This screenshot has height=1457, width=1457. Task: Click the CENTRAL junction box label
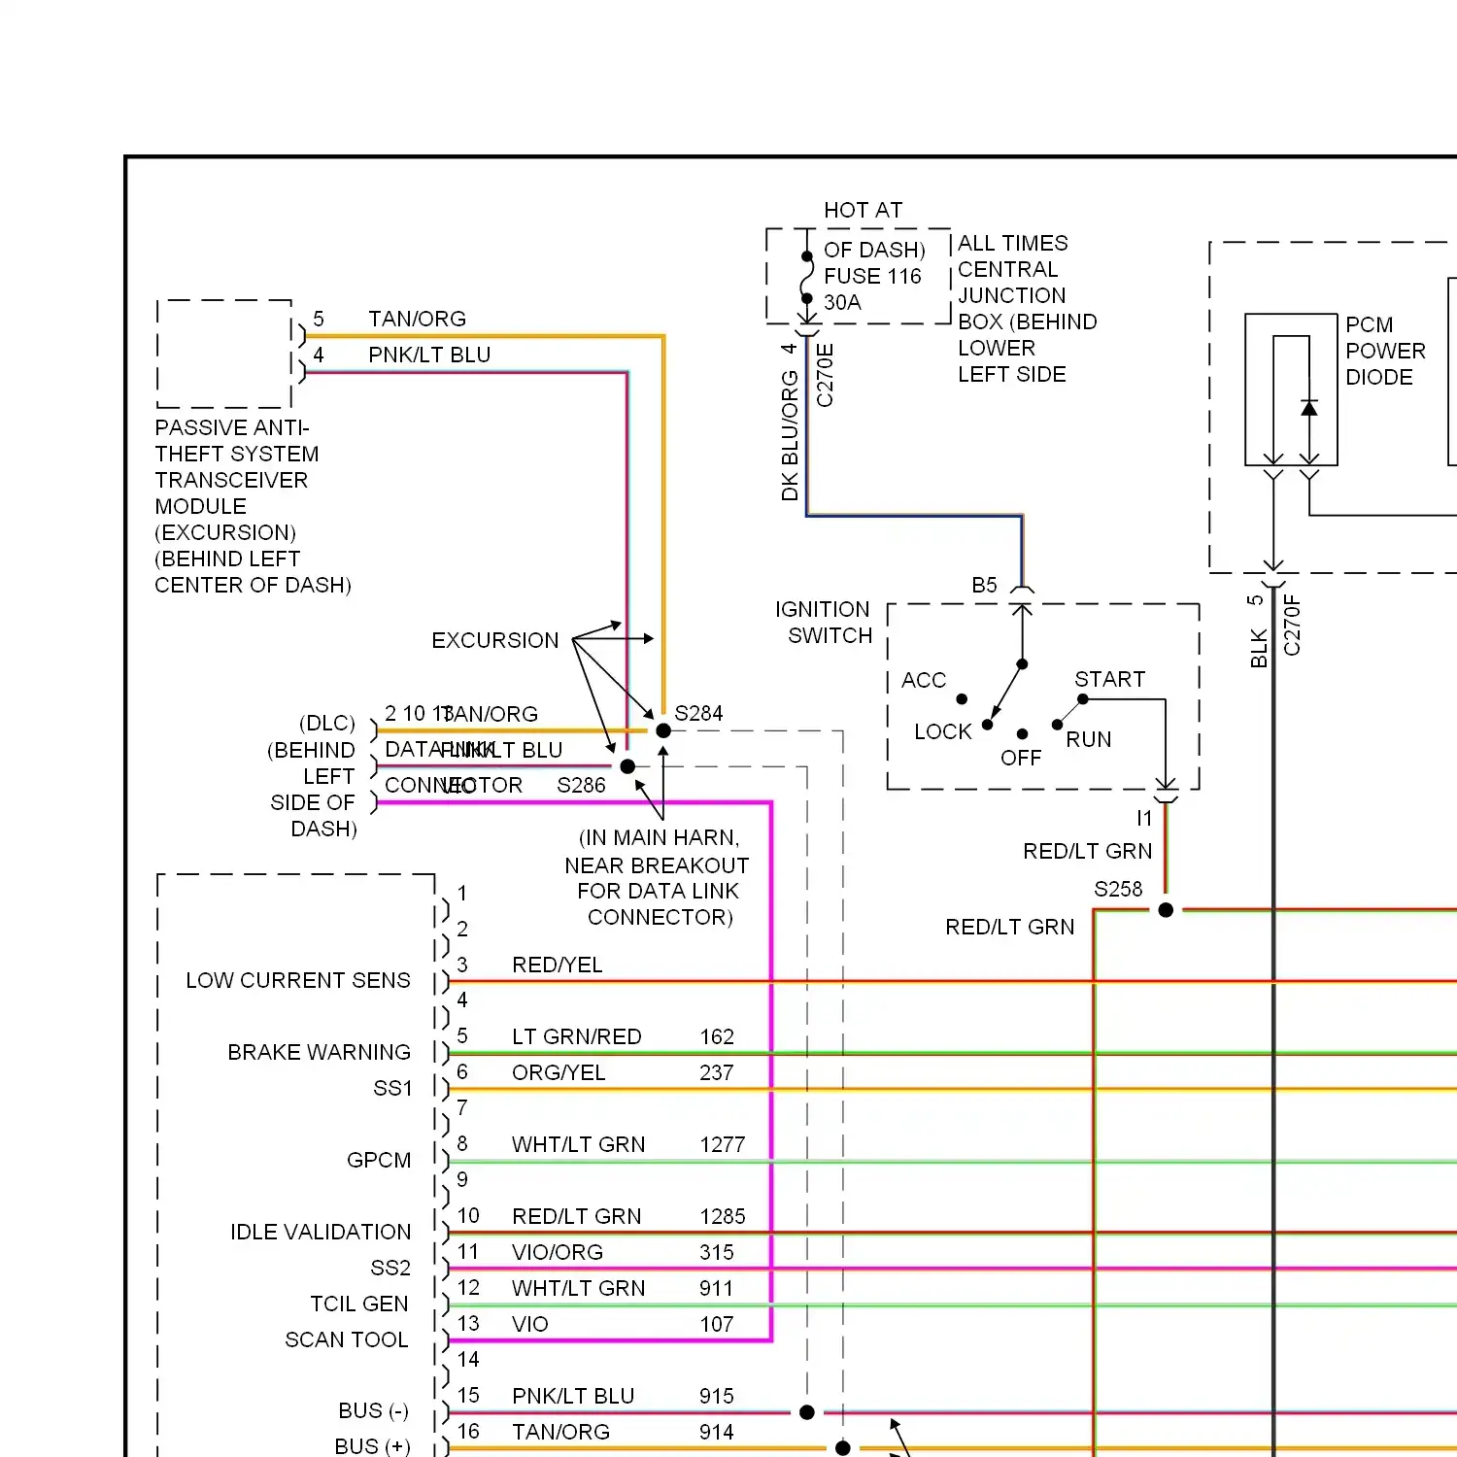tap(1008, 270)
